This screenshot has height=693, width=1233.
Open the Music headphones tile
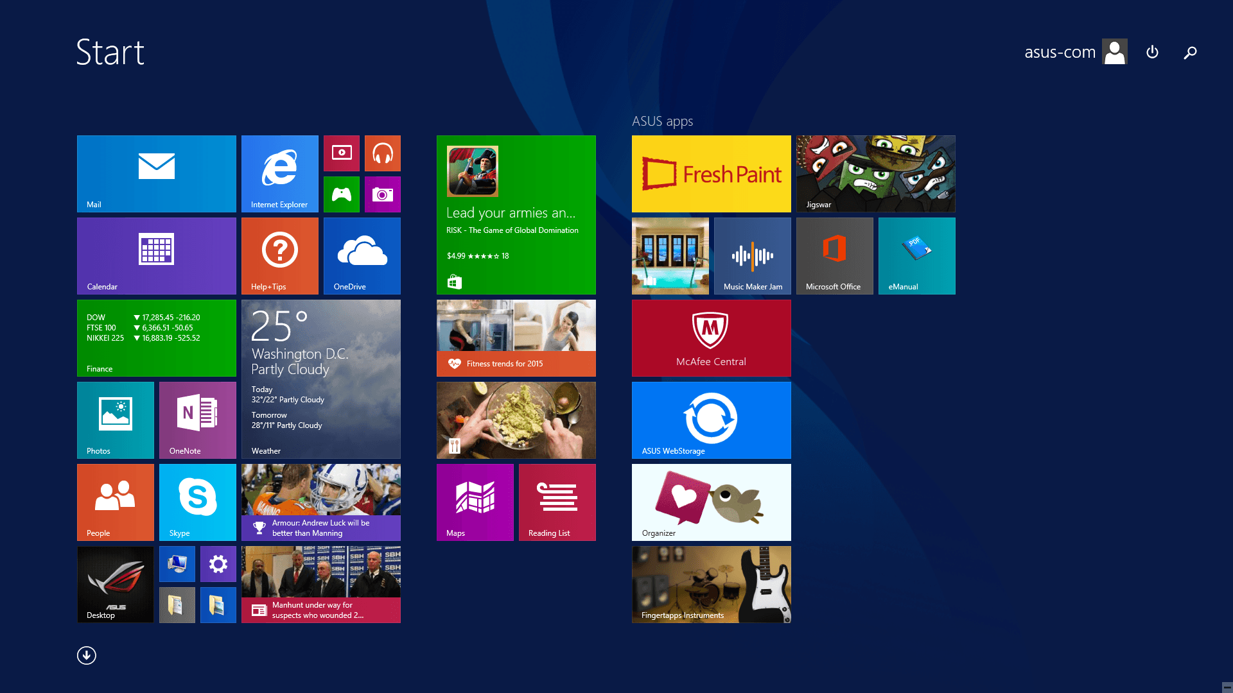382,153
